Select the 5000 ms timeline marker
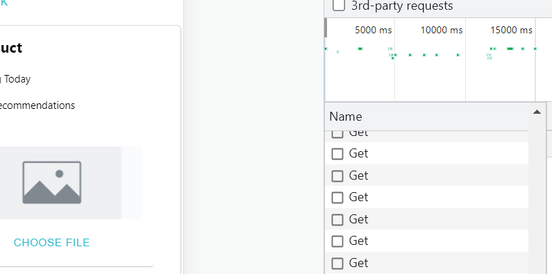552x274 pixels. point(373,31)
